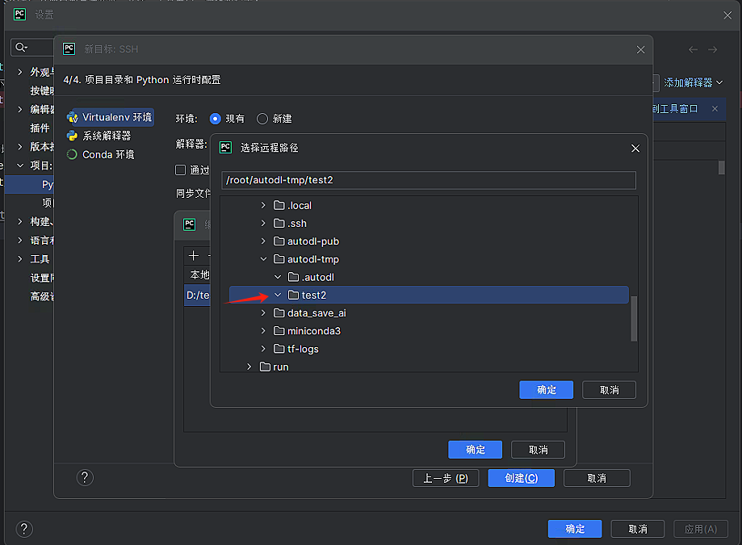Screen dimensions: 742x545
Task: Select the autodl-pub folder icon
Action: [x=279, y=241]
